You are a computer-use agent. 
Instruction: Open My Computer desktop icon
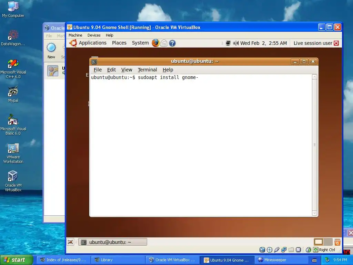click(13, 9)
